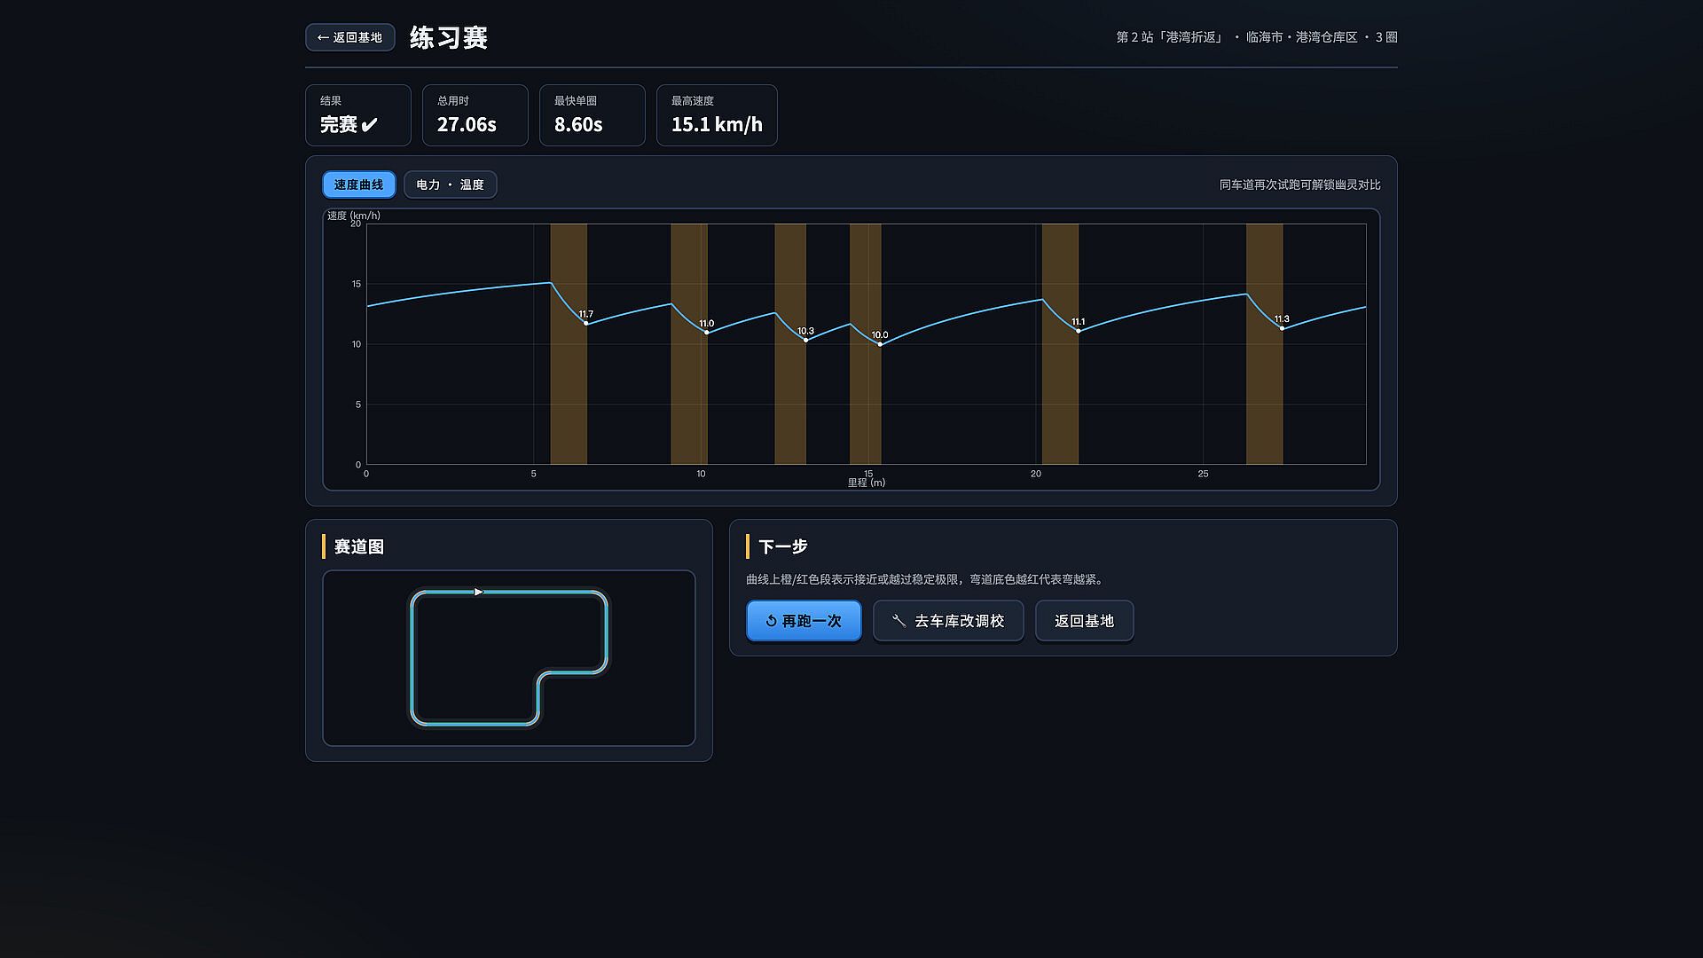Click the 最快单圈 8.60s stat card
The height and width of the screenshot is (958, 1703).
[x=593, y=115]
